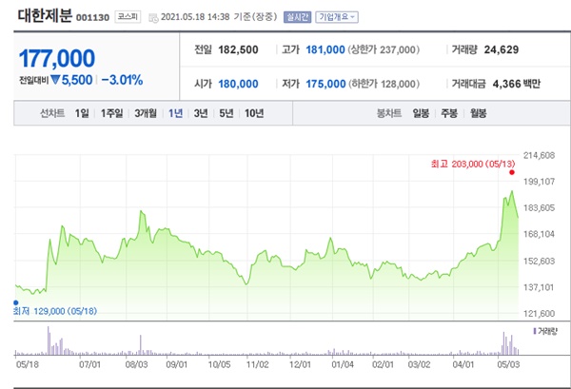Click the 거래량 value 24,629
571x389 pixels.
pos(502,49)
